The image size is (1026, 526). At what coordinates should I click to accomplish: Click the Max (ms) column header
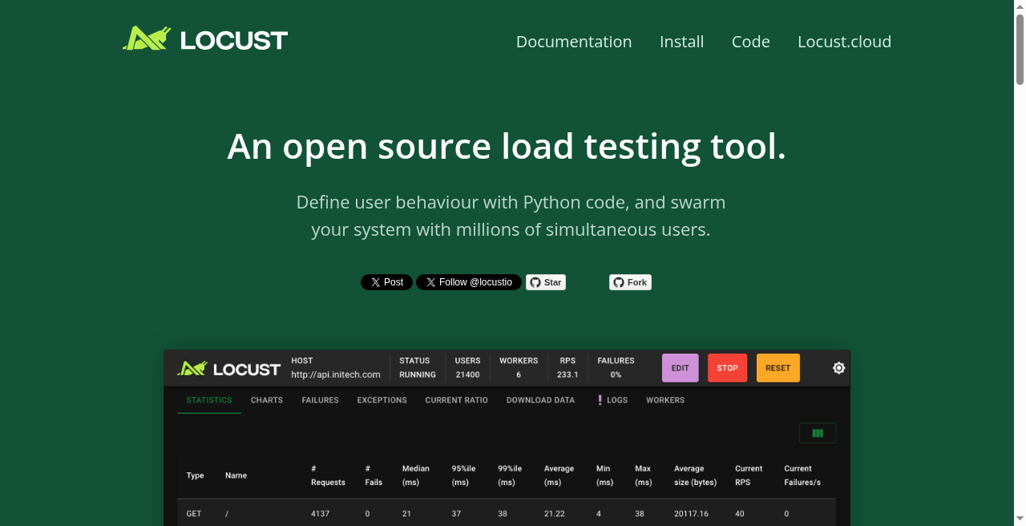[x=644, y=475]
